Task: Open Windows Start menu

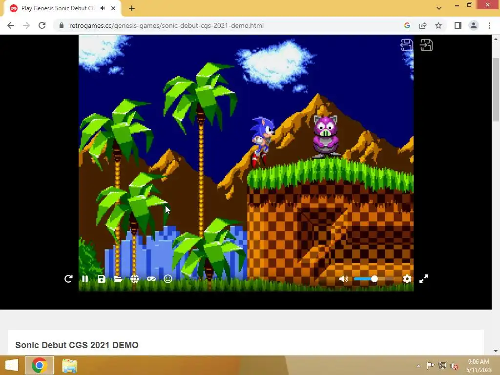Action: pyautogui.click(x=12, y=365)
